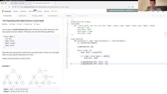This screenshot has width=167, height=94.
Task: Click the 110% zoom level indicator
Action: pos(129,7)
